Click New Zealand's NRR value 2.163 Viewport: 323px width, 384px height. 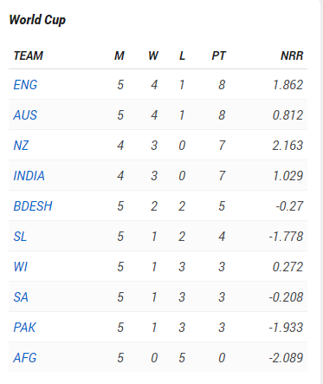287,146
